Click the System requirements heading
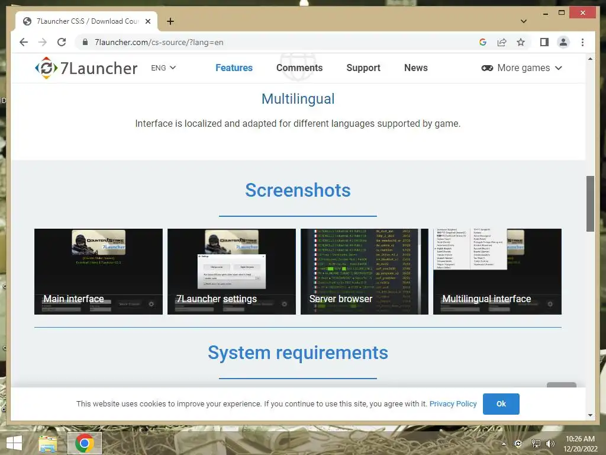 click(x=298, y=353)
